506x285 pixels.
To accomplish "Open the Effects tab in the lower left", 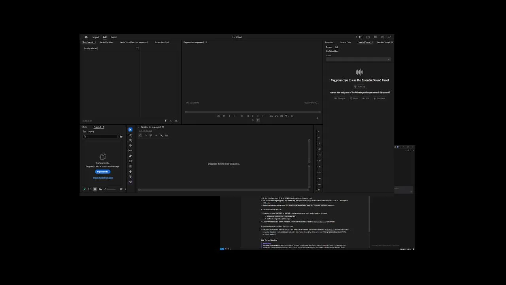I will [84, 127].
